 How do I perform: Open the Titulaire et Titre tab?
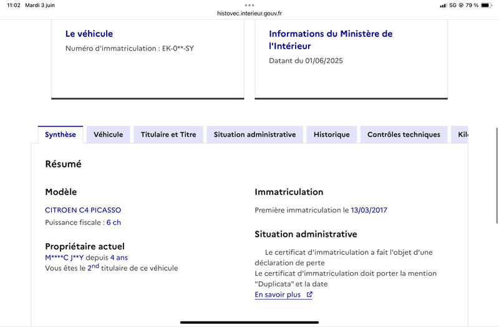click(x=168, y=135)
